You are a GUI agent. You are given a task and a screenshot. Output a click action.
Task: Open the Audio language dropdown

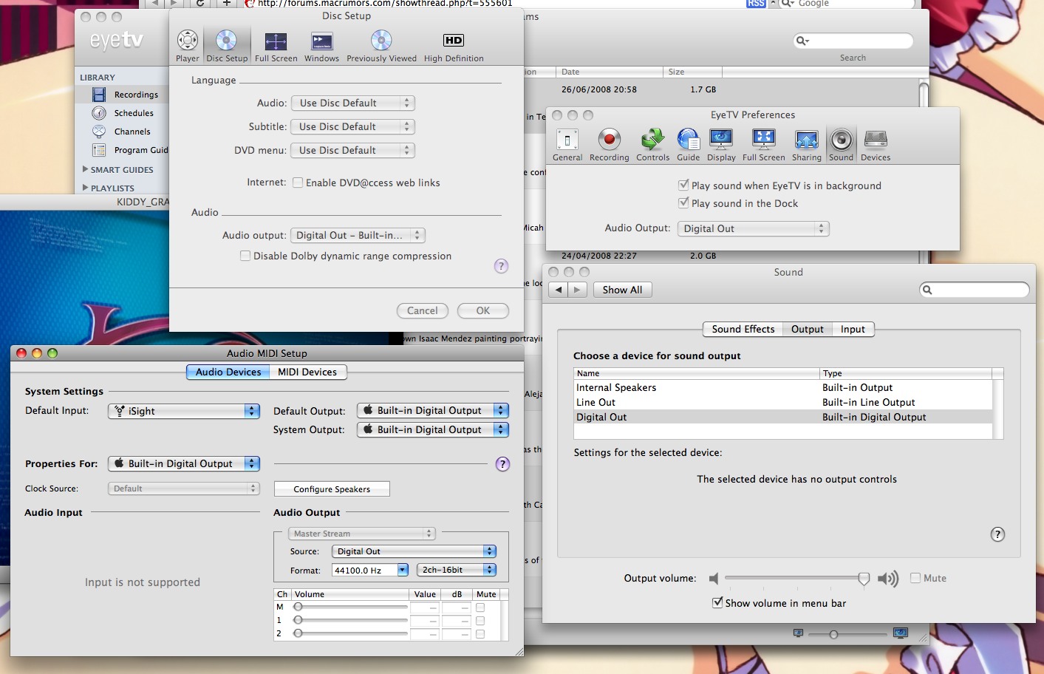pos(353,103)
